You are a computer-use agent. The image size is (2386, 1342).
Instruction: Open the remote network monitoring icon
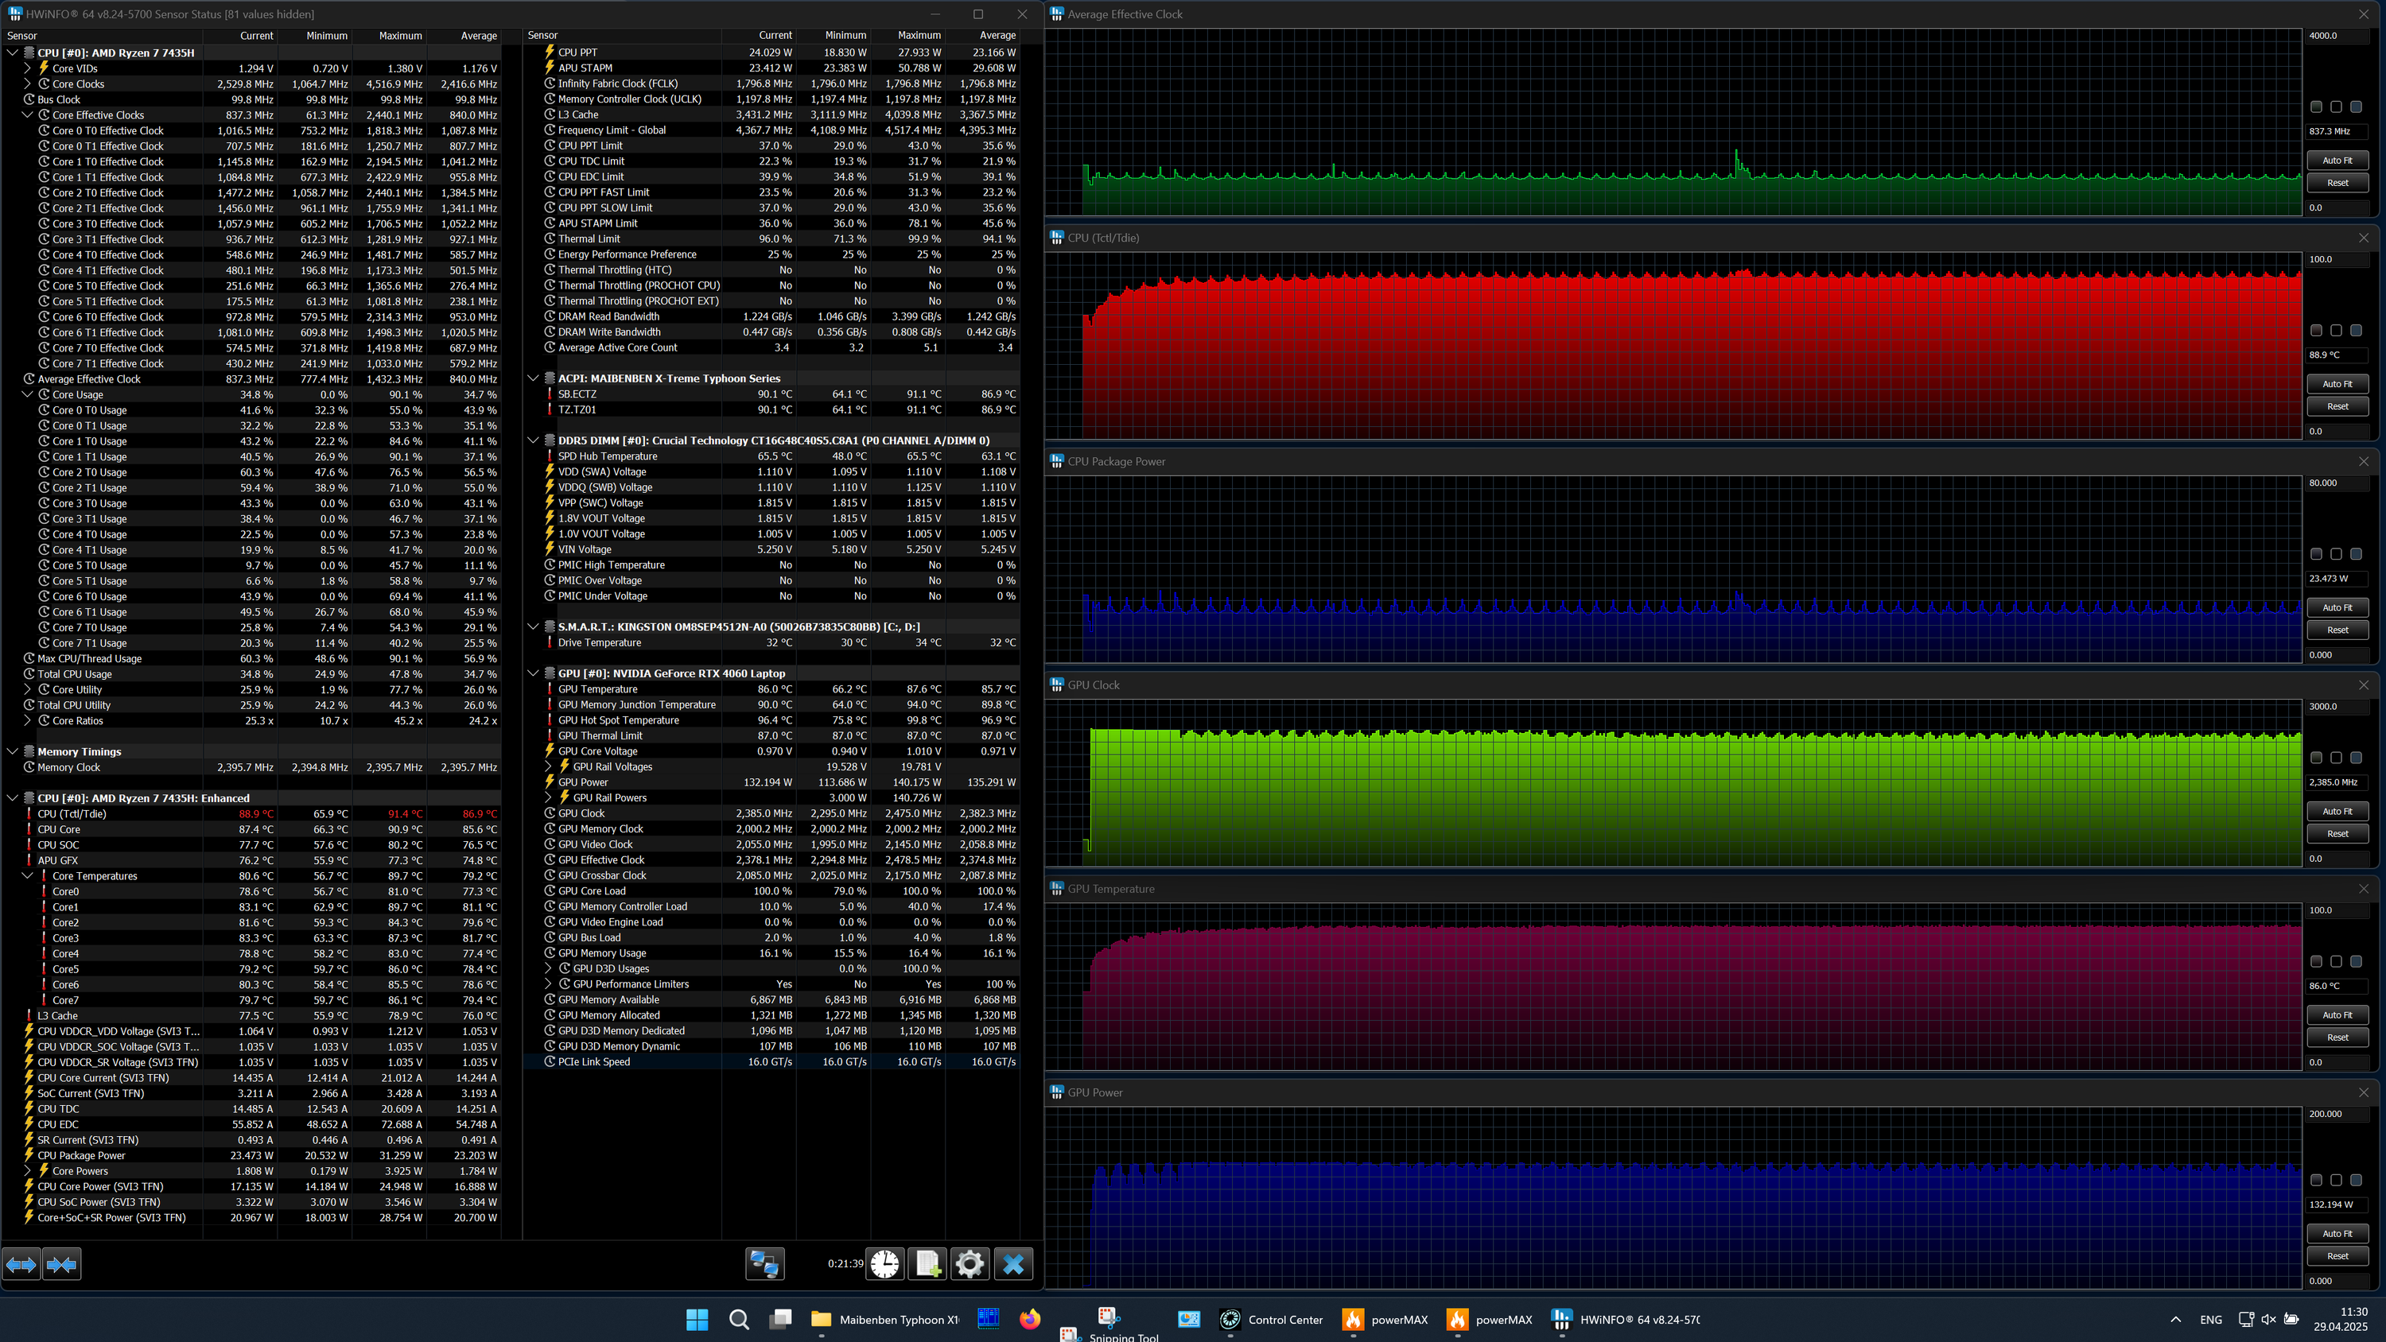(765, 1264)
